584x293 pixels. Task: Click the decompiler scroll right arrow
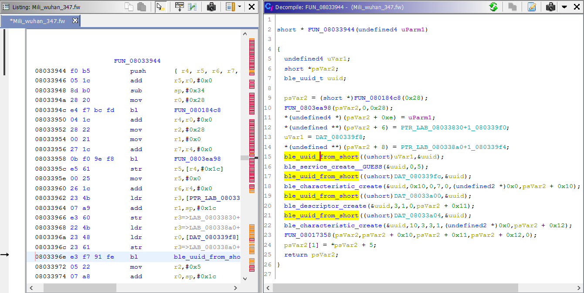[579, 288]
